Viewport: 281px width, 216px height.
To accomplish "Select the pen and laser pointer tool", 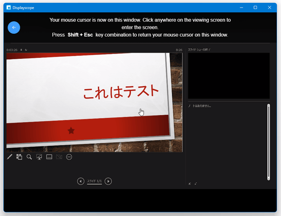I will pos(9,157).
